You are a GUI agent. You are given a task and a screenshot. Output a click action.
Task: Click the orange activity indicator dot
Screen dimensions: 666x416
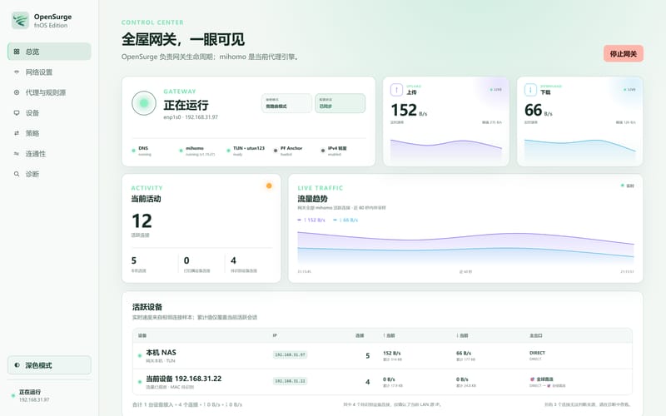click(x=269, y=186)
